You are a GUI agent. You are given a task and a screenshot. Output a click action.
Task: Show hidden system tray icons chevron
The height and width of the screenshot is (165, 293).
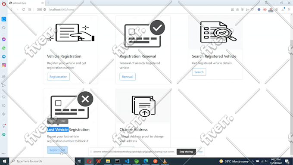coord(252,161)
